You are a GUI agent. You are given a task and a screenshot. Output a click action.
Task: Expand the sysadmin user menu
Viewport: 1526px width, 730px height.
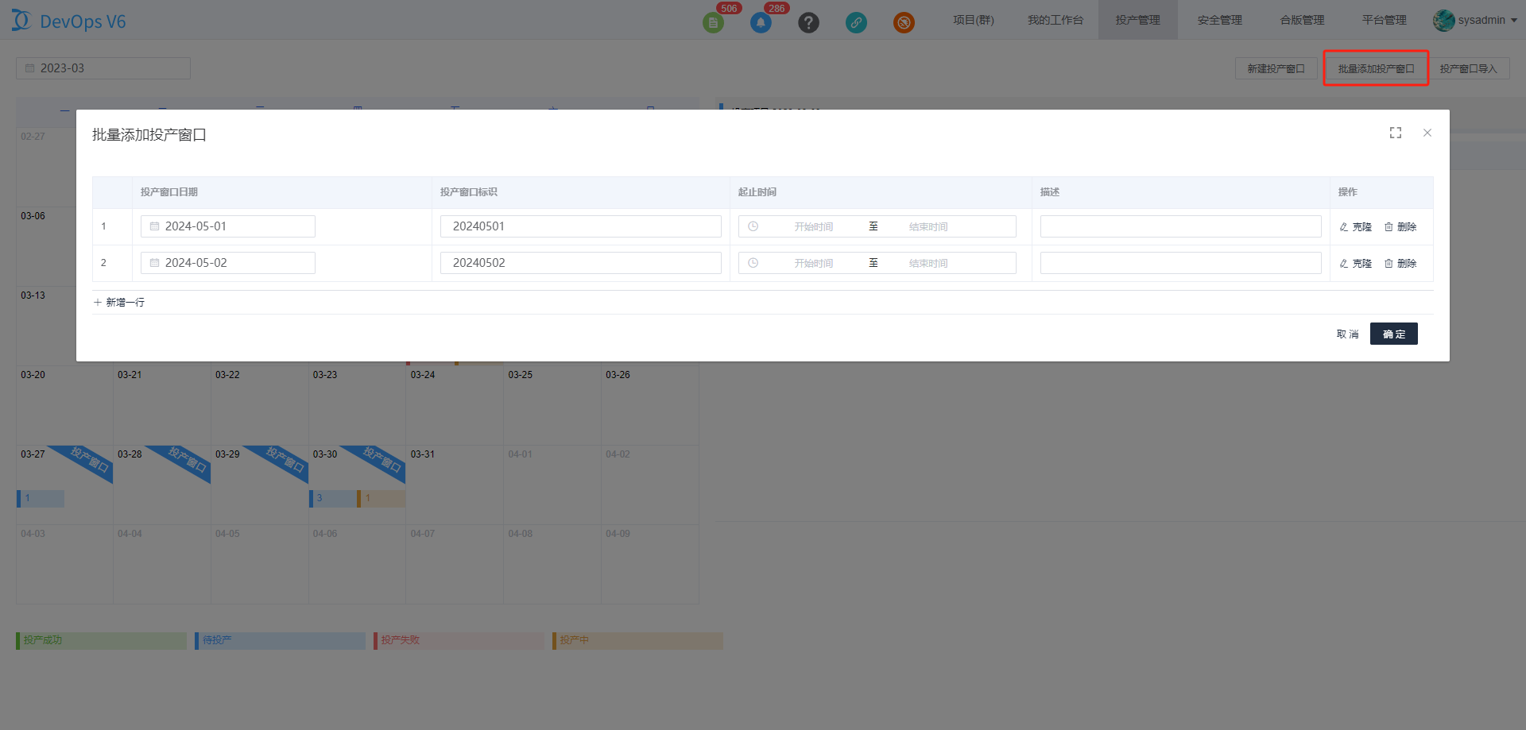tap(1476, 20)
